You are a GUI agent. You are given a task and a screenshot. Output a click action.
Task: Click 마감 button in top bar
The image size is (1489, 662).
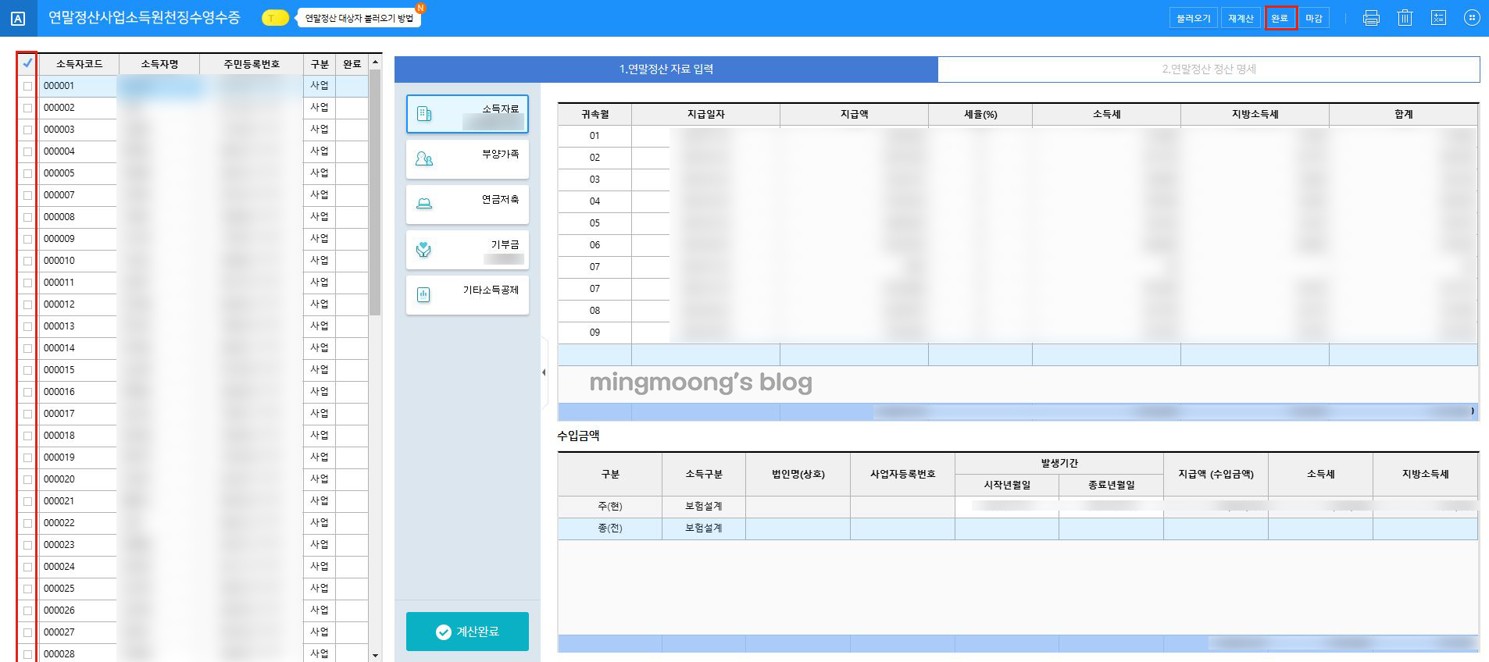point(1314,18)
